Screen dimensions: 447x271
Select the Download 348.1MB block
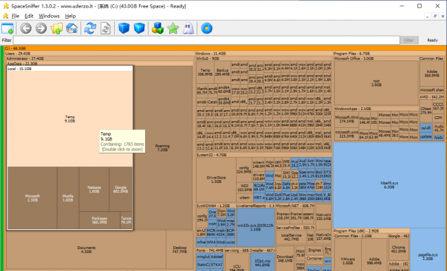285,259
